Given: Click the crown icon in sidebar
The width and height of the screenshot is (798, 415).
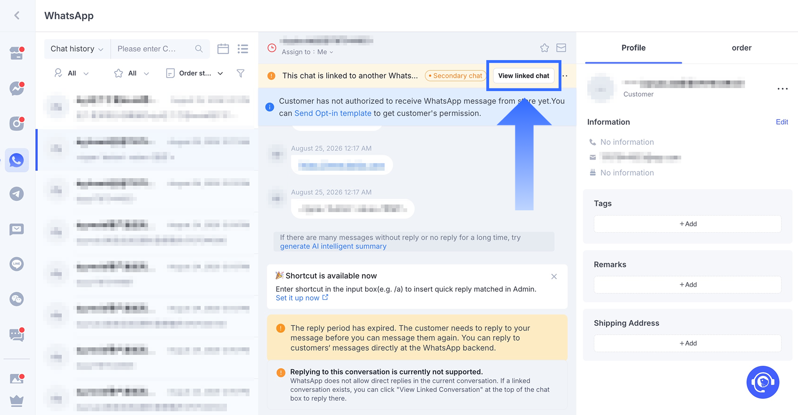Looking at the screenshot, I should 17,401.
